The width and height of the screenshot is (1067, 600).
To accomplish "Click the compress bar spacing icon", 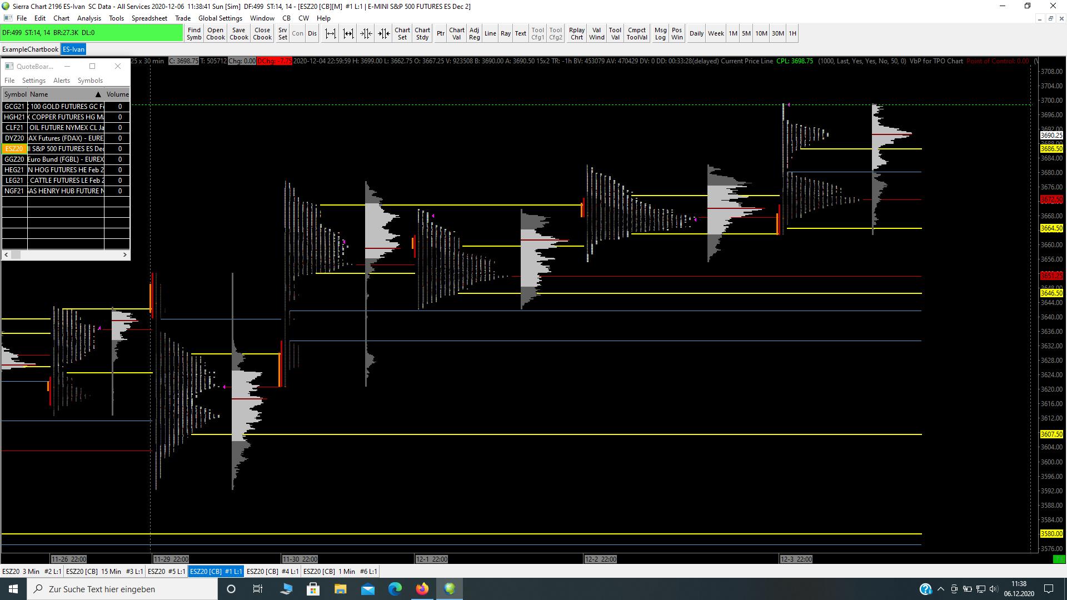I will click(366, 33).
